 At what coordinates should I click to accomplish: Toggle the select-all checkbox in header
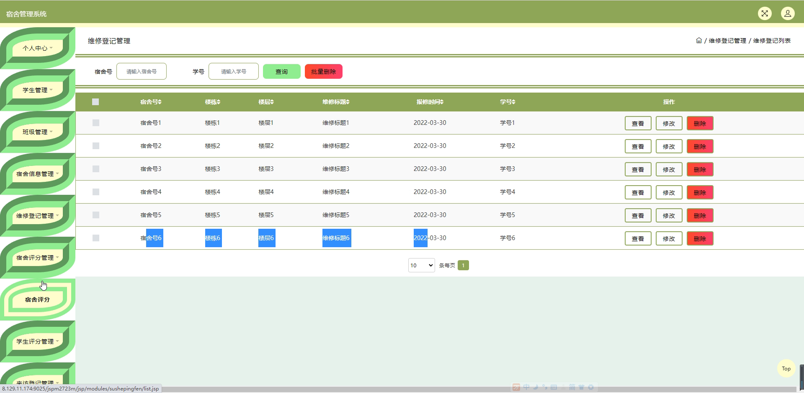coord(95,102)
